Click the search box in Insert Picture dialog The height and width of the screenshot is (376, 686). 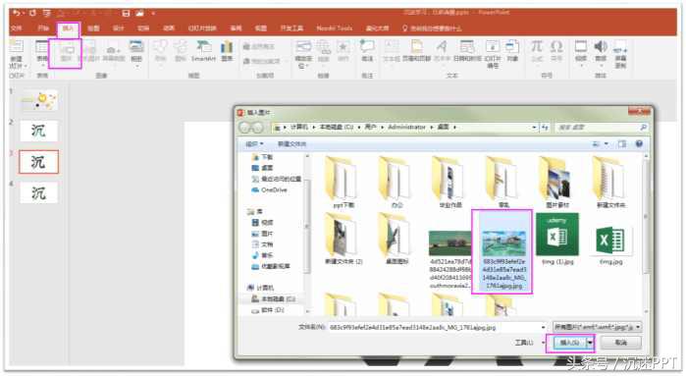602,128
